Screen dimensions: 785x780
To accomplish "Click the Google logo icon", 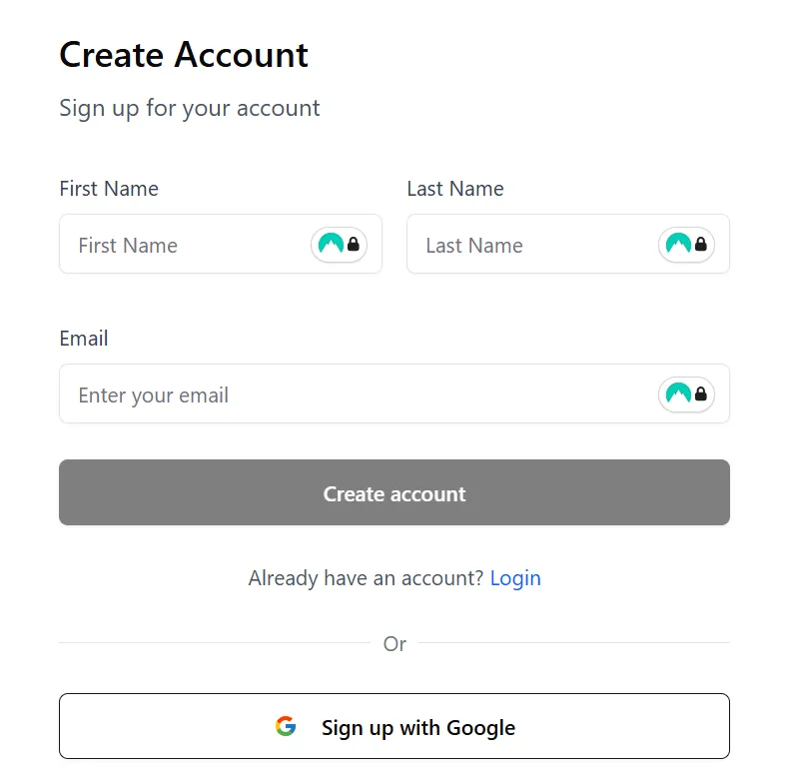I will 286,727.
